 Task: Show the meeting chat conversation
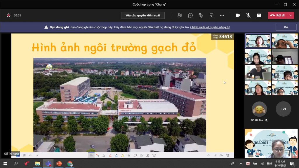pos(190,15)
